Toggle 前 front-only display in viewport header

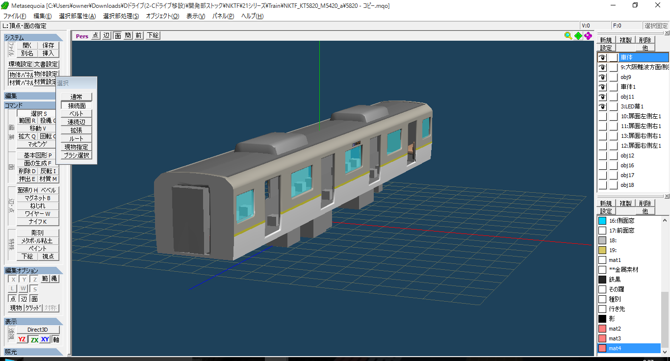(139, 35)
